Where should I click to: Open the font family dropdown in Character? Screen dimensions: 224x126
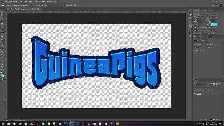[201, 15]
